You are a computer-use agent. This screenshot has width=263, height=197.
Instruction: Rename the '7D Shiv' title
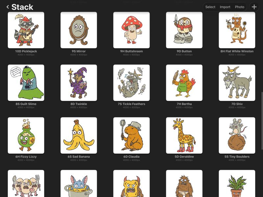pyautogui.click(x=237, y=104)
